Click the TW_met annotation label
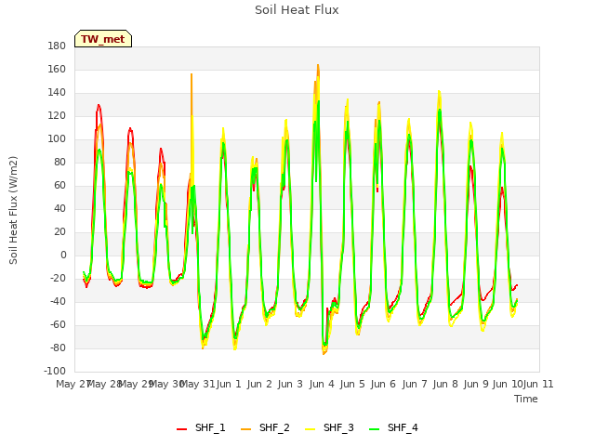Viewport: 595px width, 446px height. pos(103,39)
